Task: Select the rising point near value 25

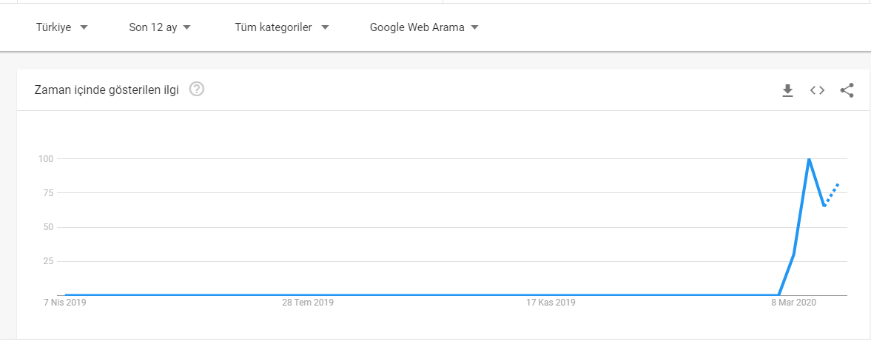Action: click(794, 254)
